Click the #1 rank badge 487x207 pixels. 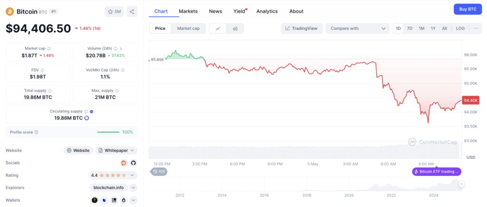click(54, 11)
